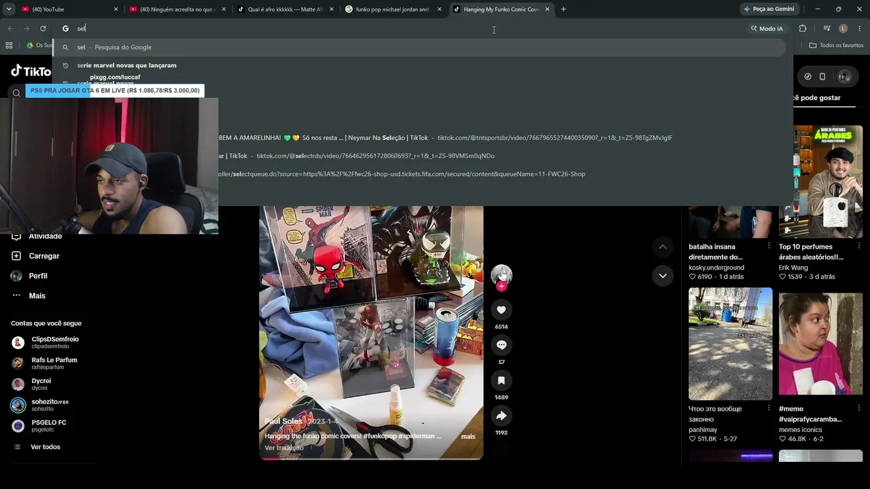Click the Funko video progress bar
This screenshot has width=870, height=489.
tap(371, 458)
